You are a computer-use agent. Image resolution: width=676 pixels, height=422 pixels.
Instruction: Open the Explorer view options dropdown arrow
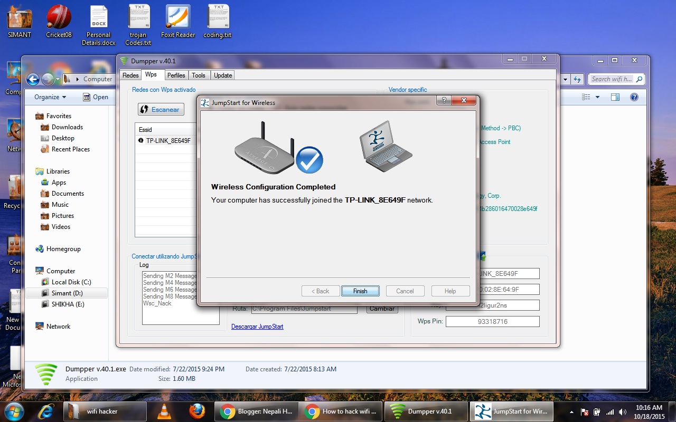pos(597,97)
